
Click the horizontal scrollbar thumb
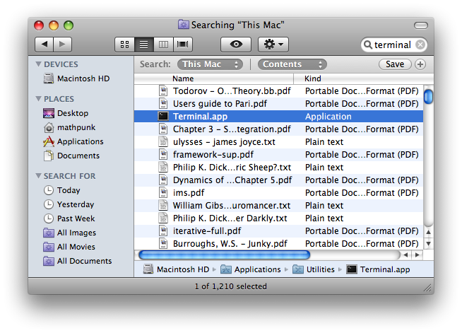[x=224, y=255]
